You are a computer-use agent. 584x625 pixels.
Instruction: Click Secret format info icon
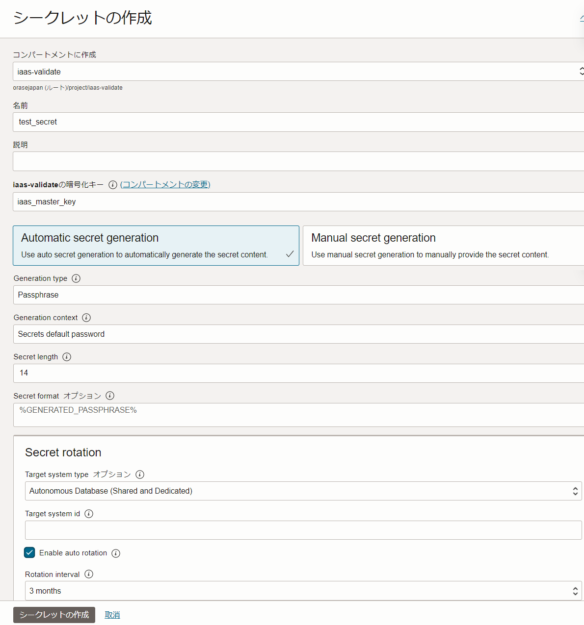110,396
